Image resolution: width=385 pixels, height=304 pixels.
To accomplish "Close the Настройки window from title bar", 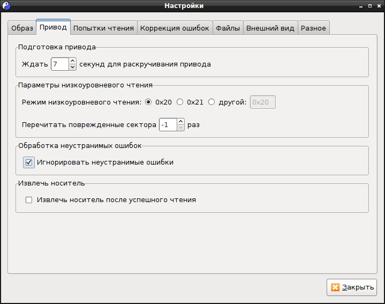I will pos(379,6).
